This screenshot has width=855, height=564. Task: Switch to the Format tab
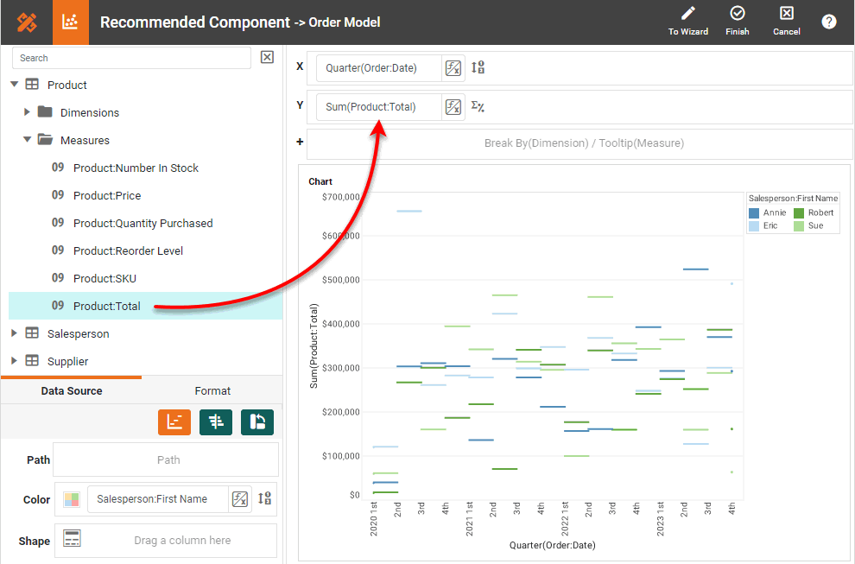[212, 391]
